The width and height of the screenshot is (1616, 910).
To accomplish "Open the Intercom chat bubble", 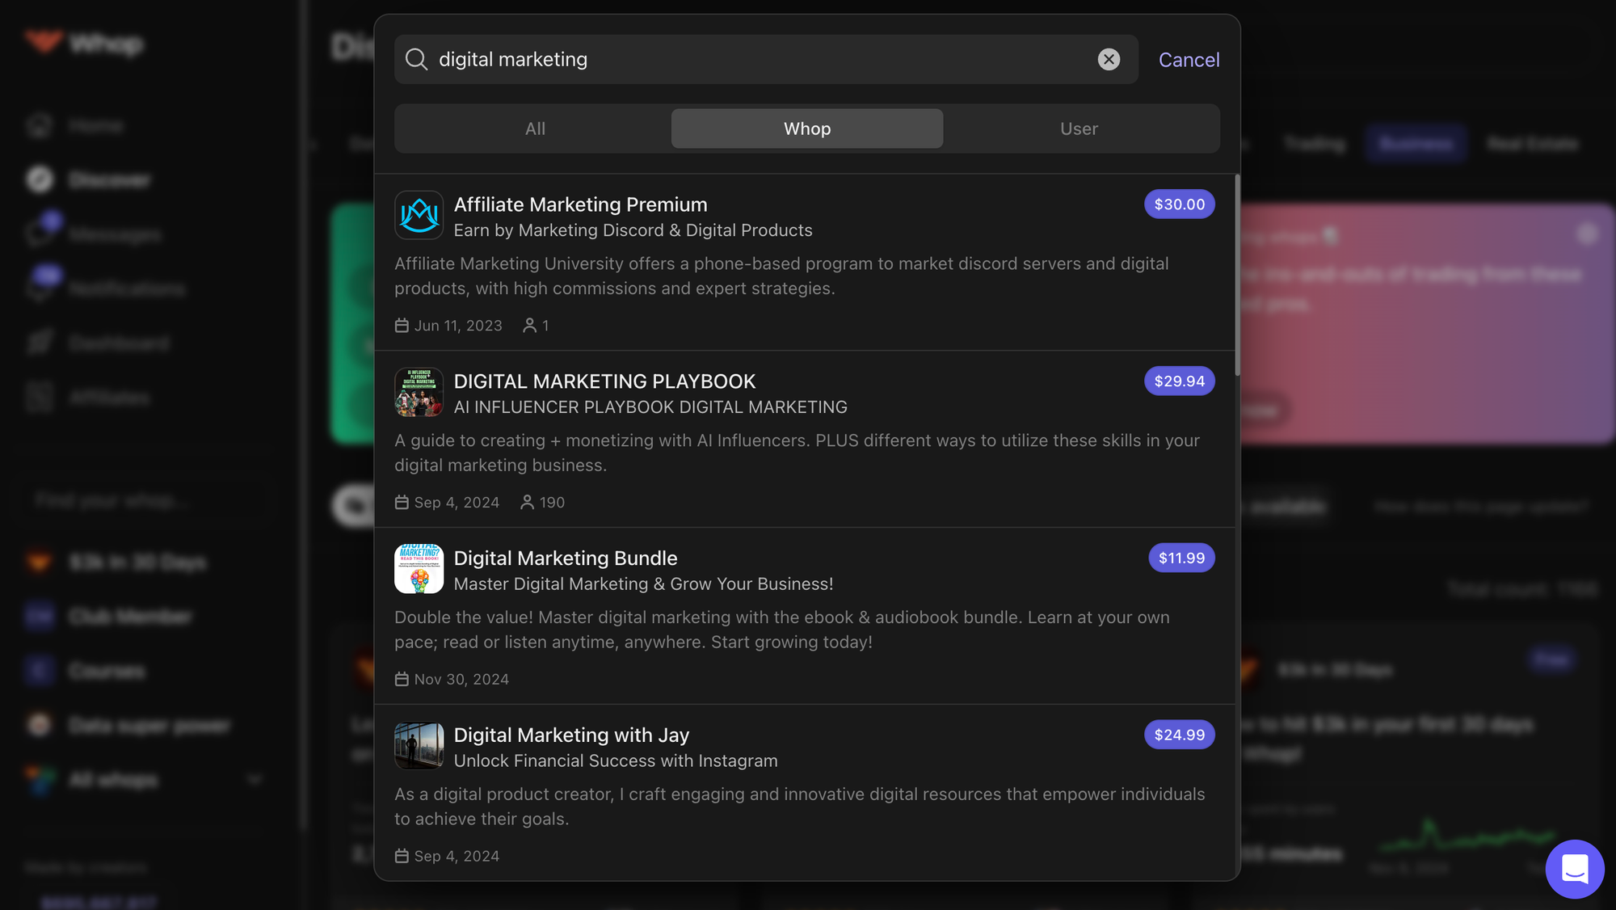I will tap(1574, 869).
